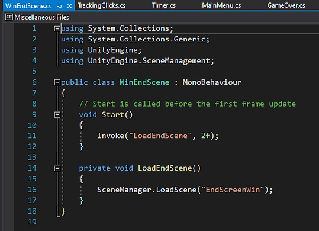
Task: Place cursor on "EndScreenWin" string
Action: [x=233, y=190]
